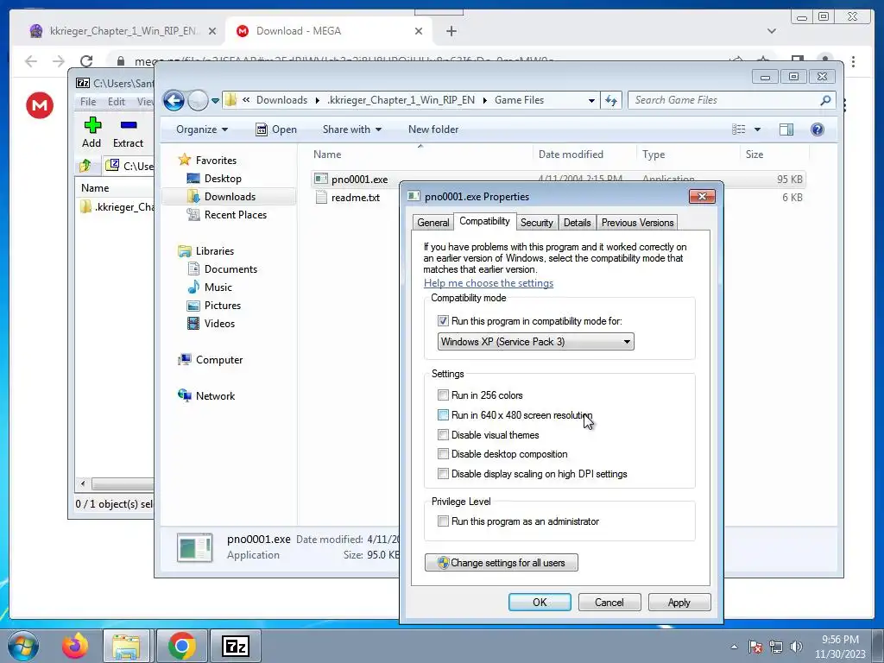
Task: Click the MEGA logo on the web page
Action: click(x=40, y=105)
